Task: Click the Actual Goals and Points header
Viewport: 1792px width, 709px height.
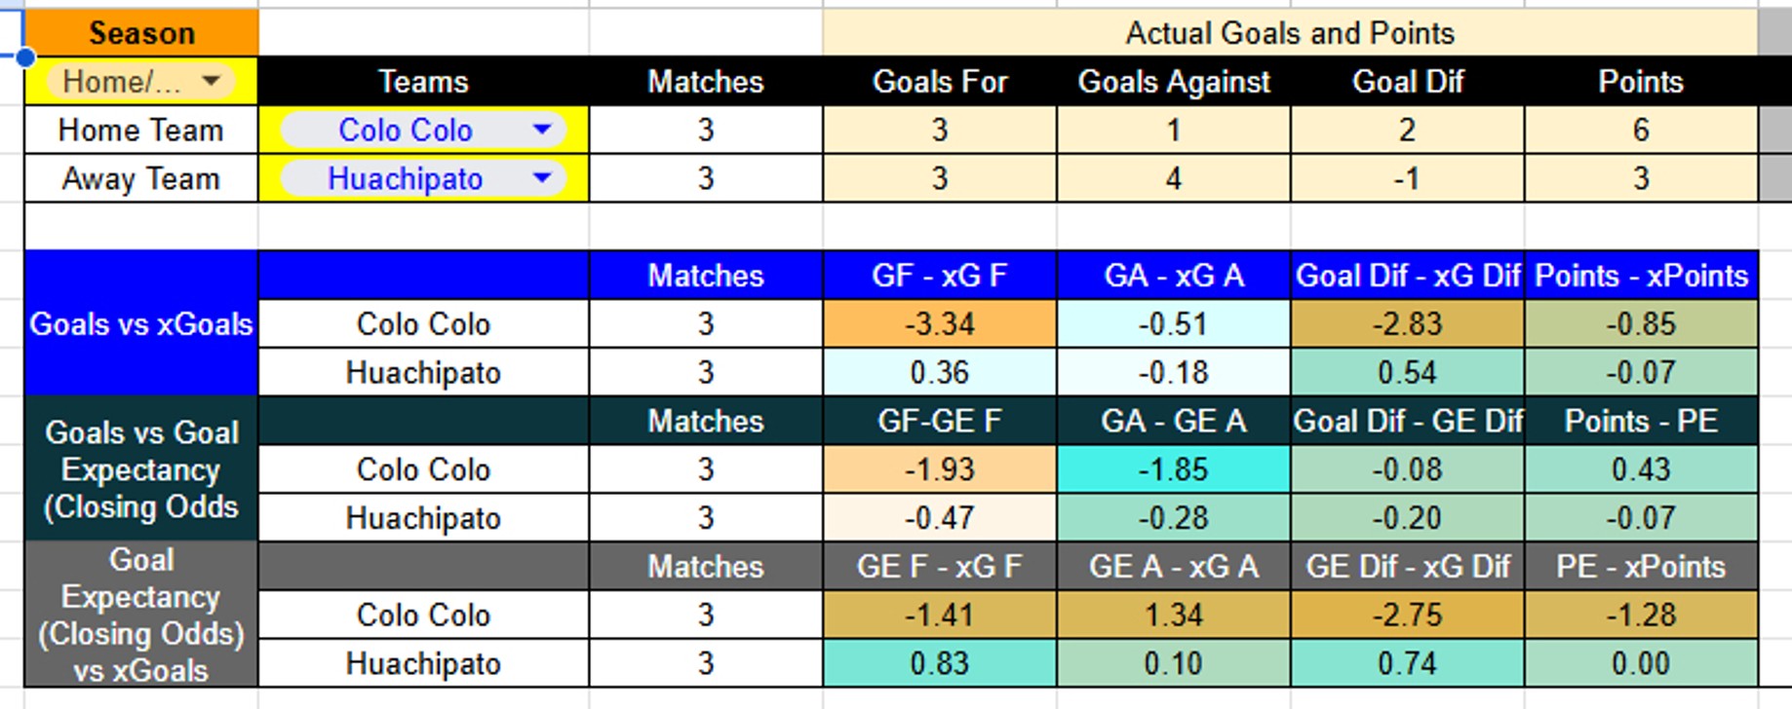Action: (x=1289, y=32)
